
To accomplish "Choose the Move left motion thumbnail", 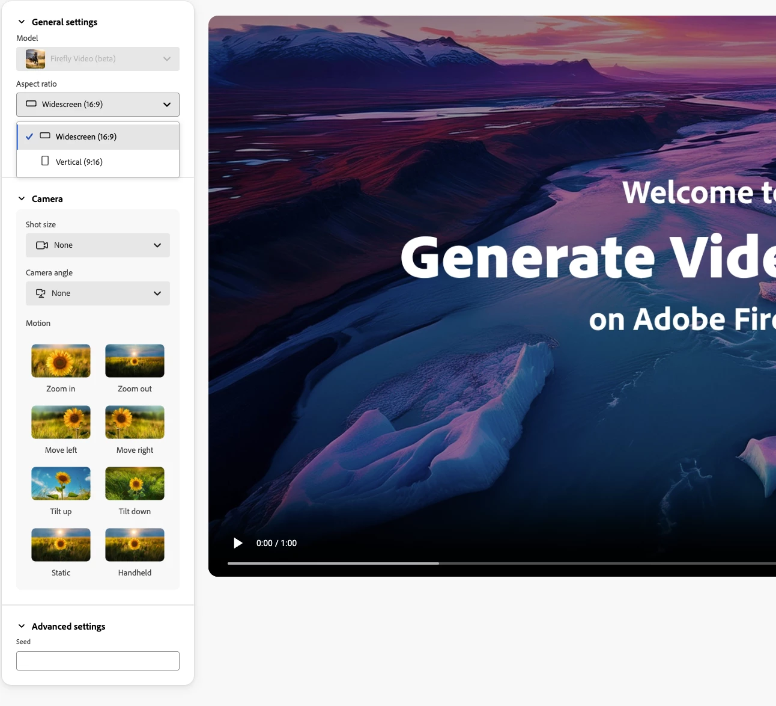I will (61, 422).
